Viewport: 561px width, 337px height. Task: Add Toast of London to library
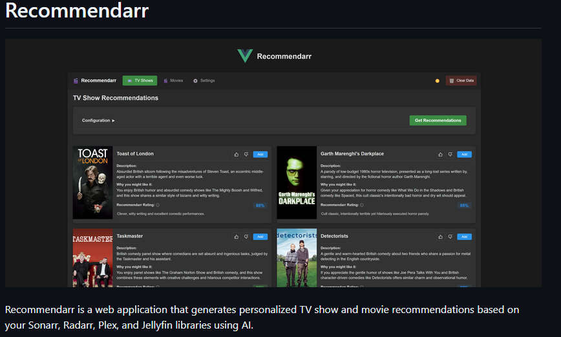260,155
